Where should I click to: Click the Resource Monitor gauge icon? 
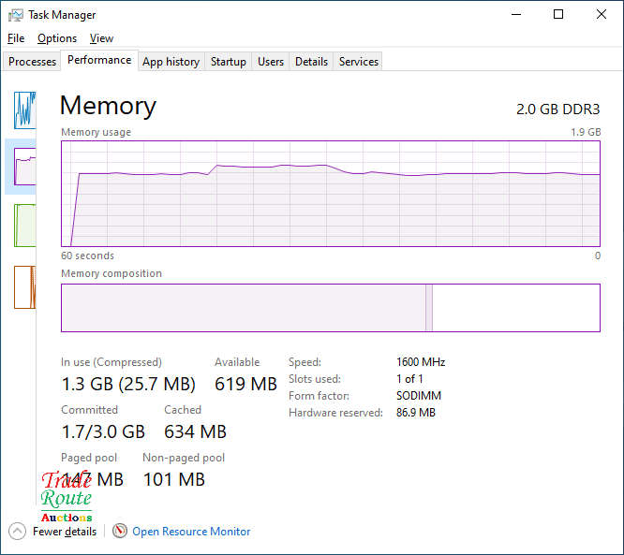[x=119, y=531]
